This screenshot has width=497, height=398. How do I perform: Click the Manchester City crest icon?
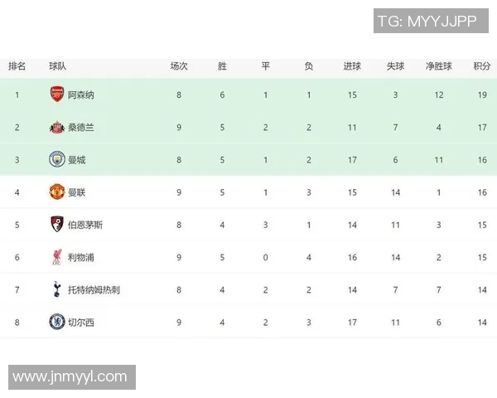point(56,159)
